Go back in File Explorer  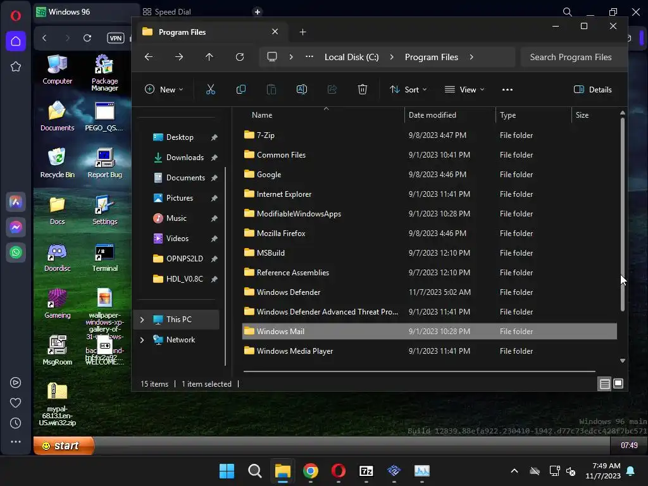coord(149,57)
